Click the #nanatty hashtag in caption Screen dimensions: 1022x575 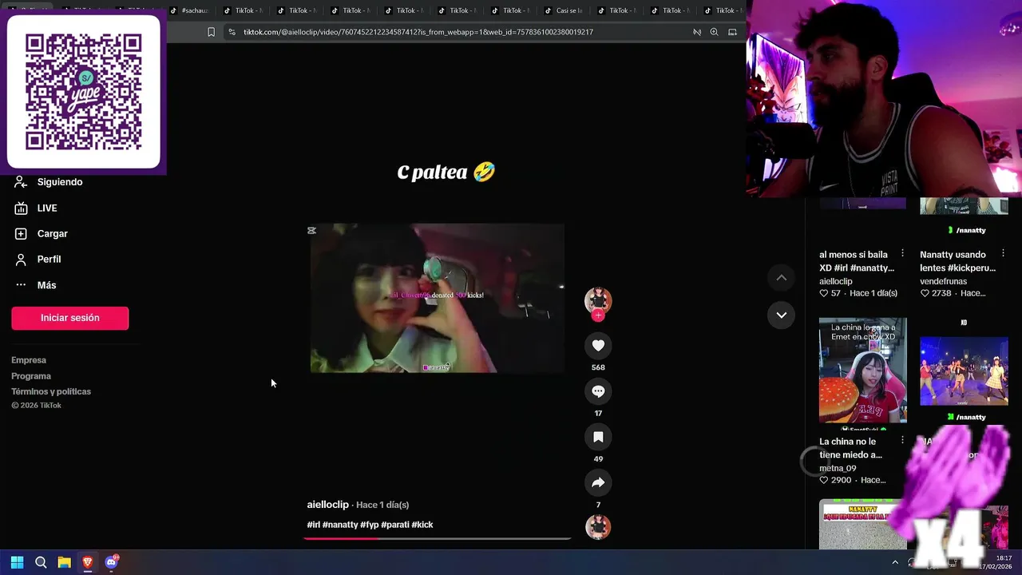click(340, 525)
